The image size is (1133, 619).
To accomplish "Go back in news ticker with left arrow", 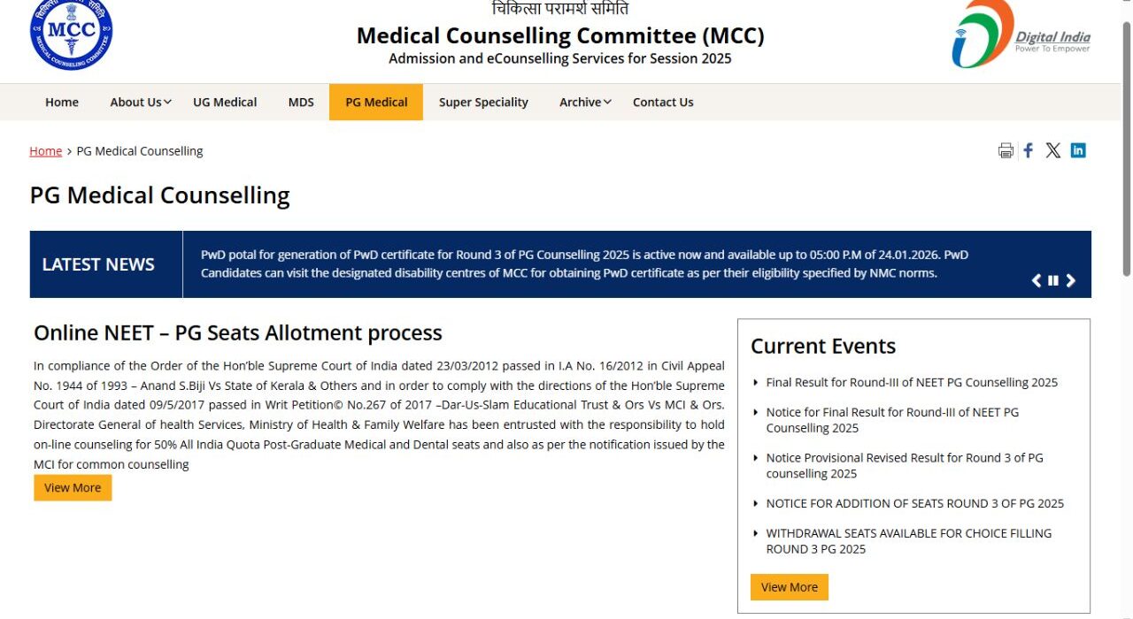I will coord(1036,280).
